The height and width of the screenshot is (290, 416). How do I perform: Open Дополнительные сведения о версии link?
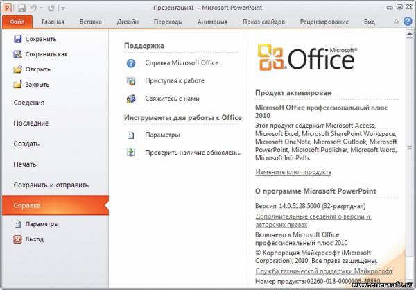(x=313, y=221)
